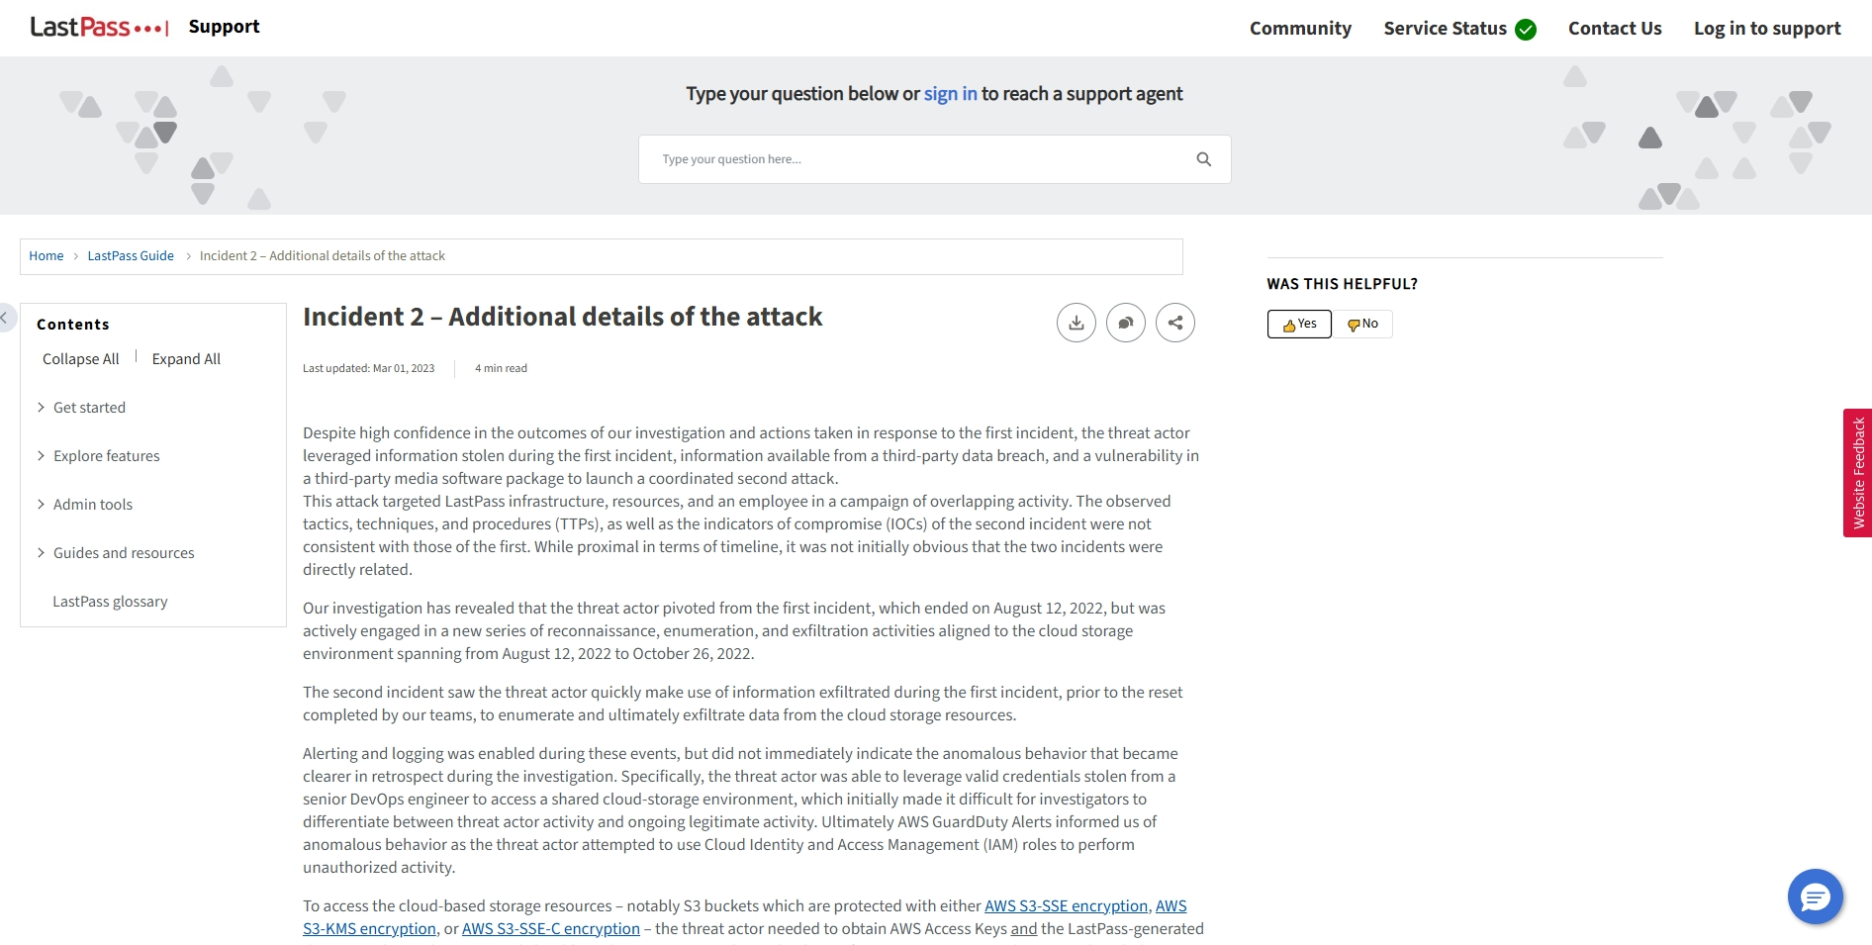Screen dimensions: 1872x945
Task: Focus the question search field
Action: 934,159
